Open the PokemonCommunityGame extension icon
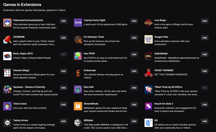The height and width of the screenshot is (132, 216). click(x=7, y=23)
